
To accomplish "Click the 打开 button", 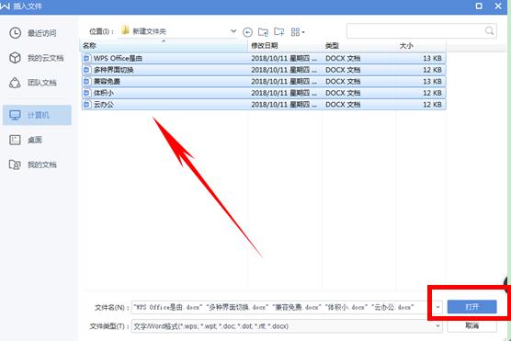I will click(x=471, y=307).
